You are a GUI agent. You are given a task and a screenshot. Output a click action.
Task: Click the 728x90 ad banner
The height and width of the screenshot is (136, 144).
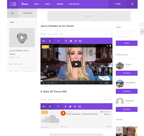[89, 16]
